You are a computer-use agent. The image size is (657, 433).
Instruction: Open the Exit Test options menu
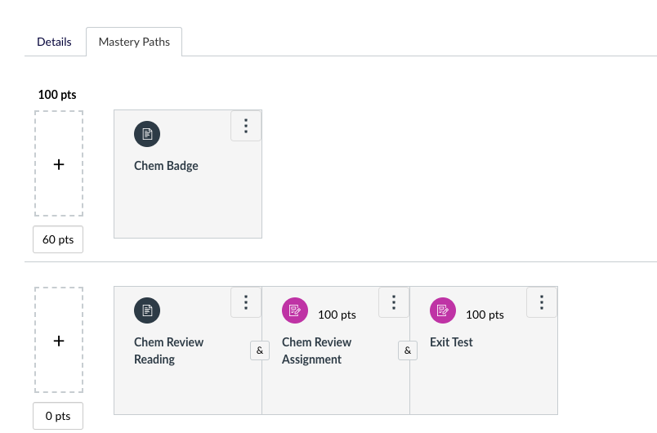pos(542,302)
